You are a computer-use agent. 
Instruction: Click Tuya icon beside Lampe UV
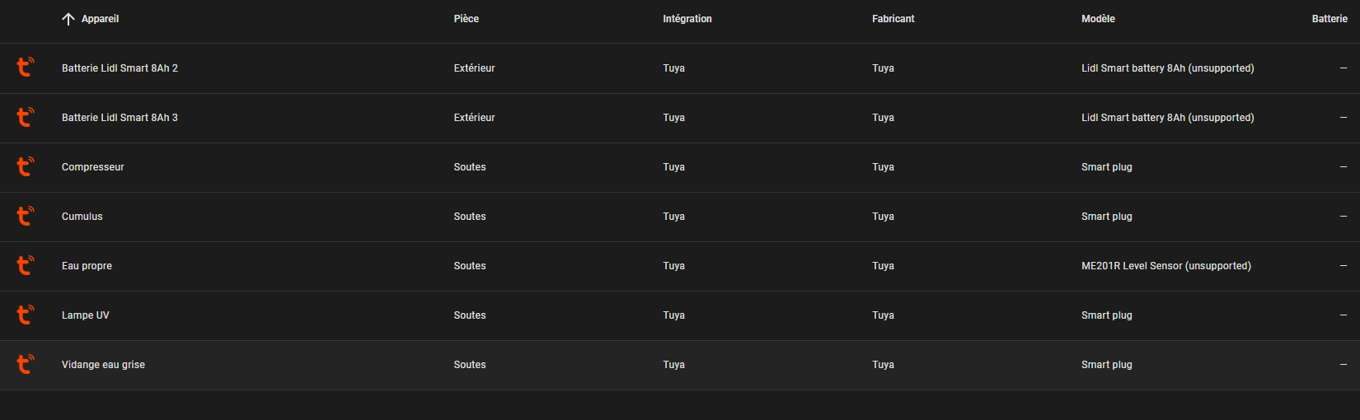(26, 315)
